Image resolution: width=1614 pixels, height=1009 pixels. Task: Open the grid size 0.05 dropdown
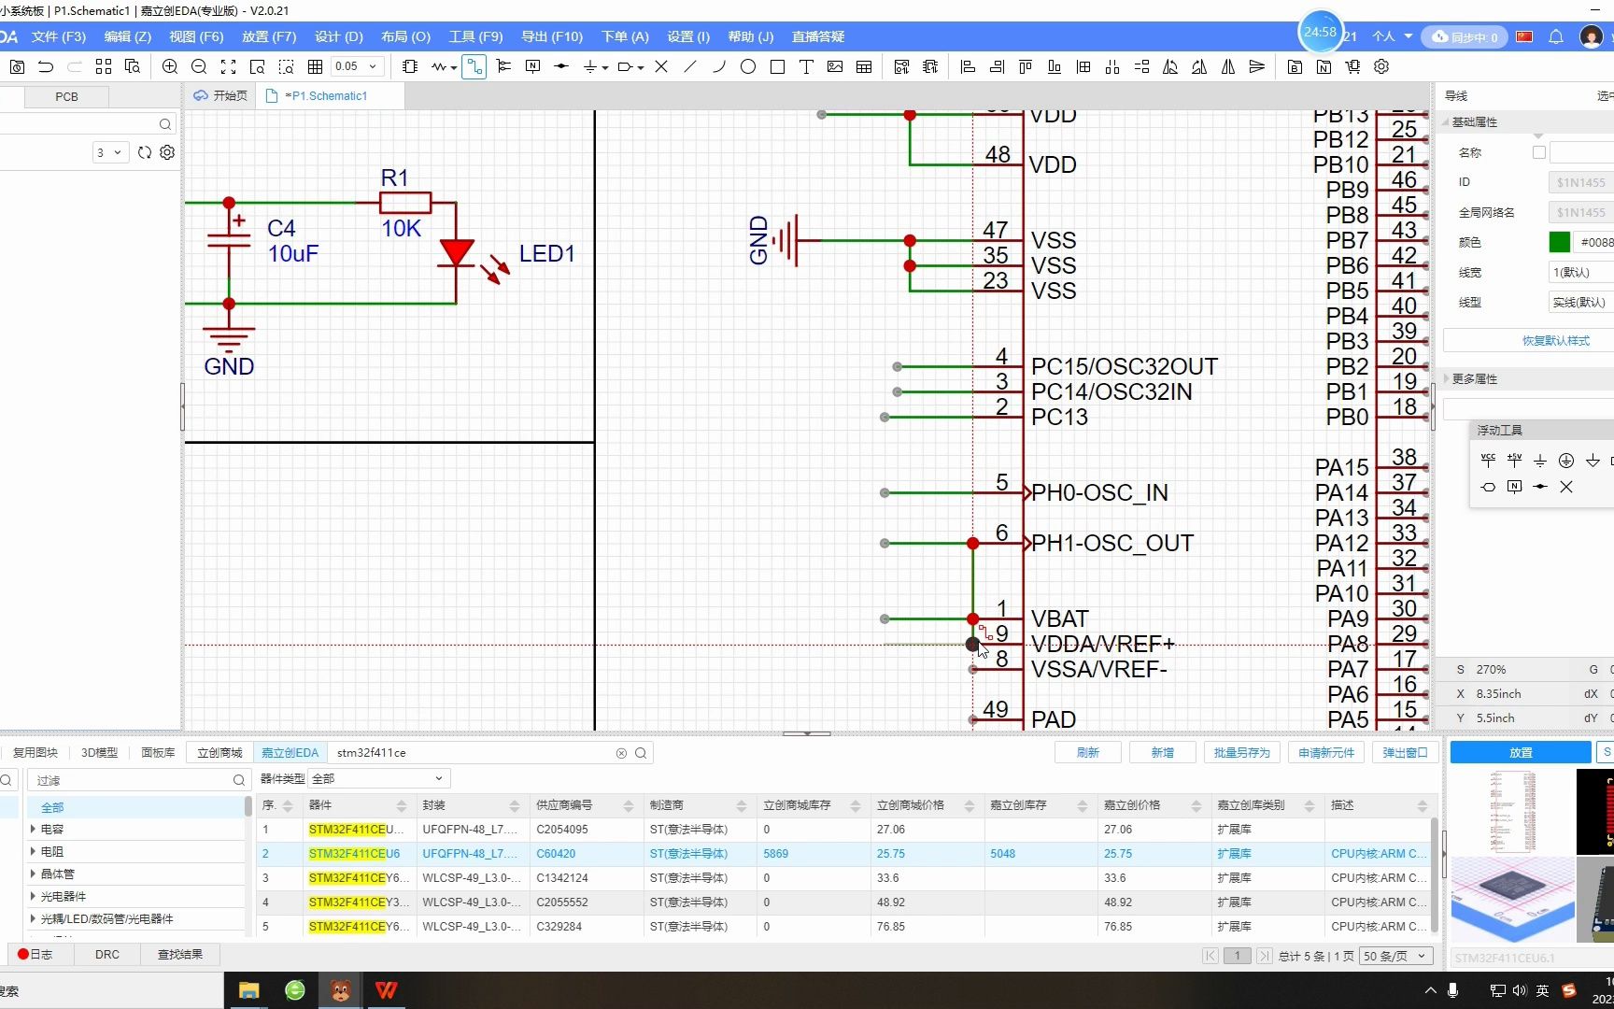coord(358,66)
